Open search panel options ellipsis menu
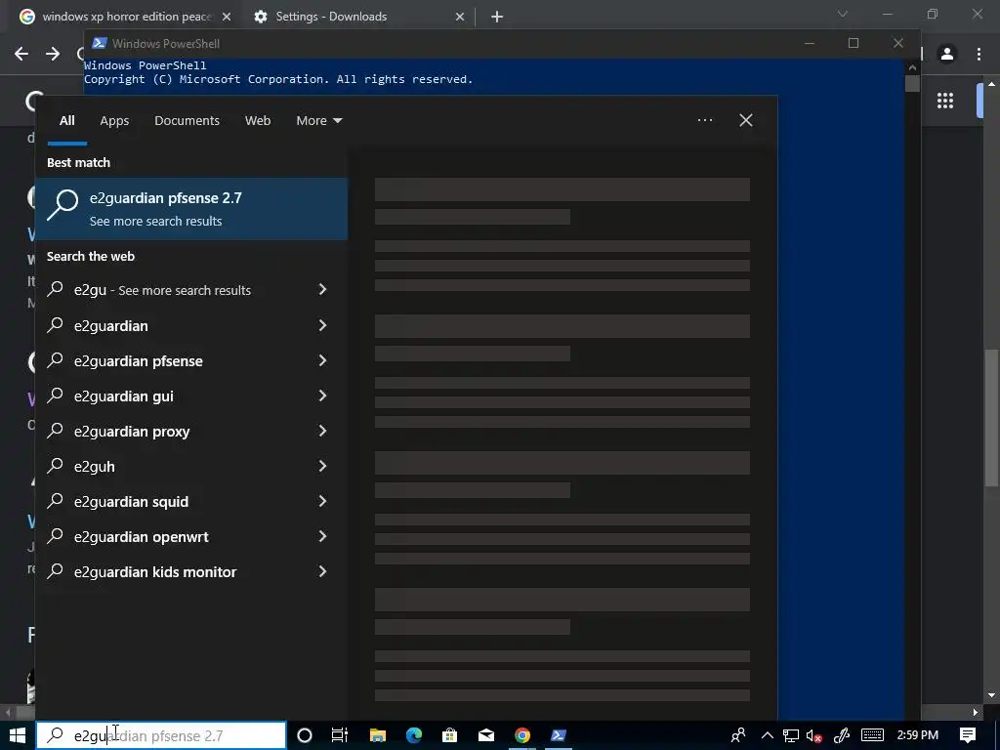This screenshot has height=750, width=1000. pos(705,120)
